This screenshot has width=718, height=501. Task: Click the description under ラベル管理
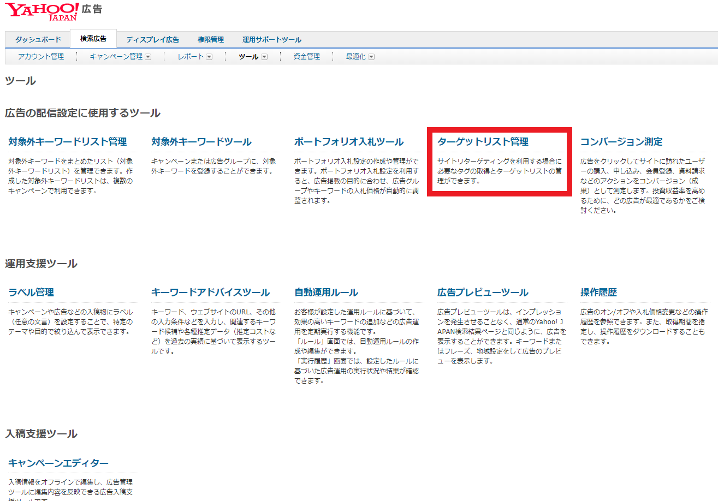click(x=70, y=321)
